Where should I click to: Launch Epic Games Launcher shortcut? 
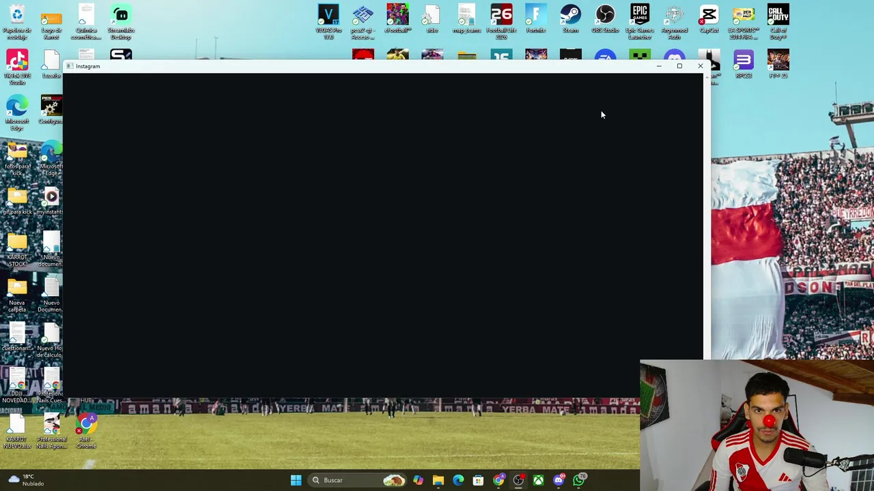click(640, 21)
